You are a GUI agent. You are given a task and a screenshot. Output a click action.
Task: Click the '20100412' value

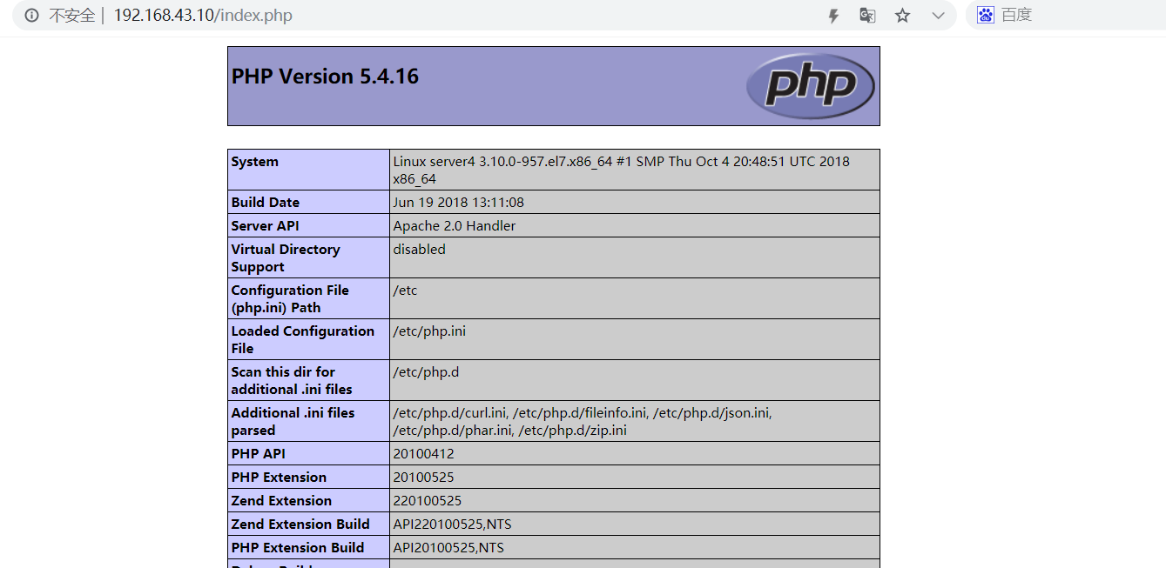pos(423,454)
